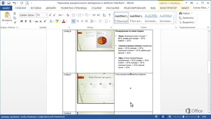Justify paragraph text
The height and width of the screenshot is (119, 211).
(x=86, y=21)
